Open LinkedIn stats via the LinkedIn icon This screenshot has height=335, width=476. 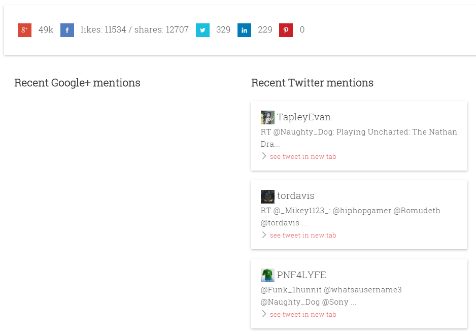[x=244, y=30]
